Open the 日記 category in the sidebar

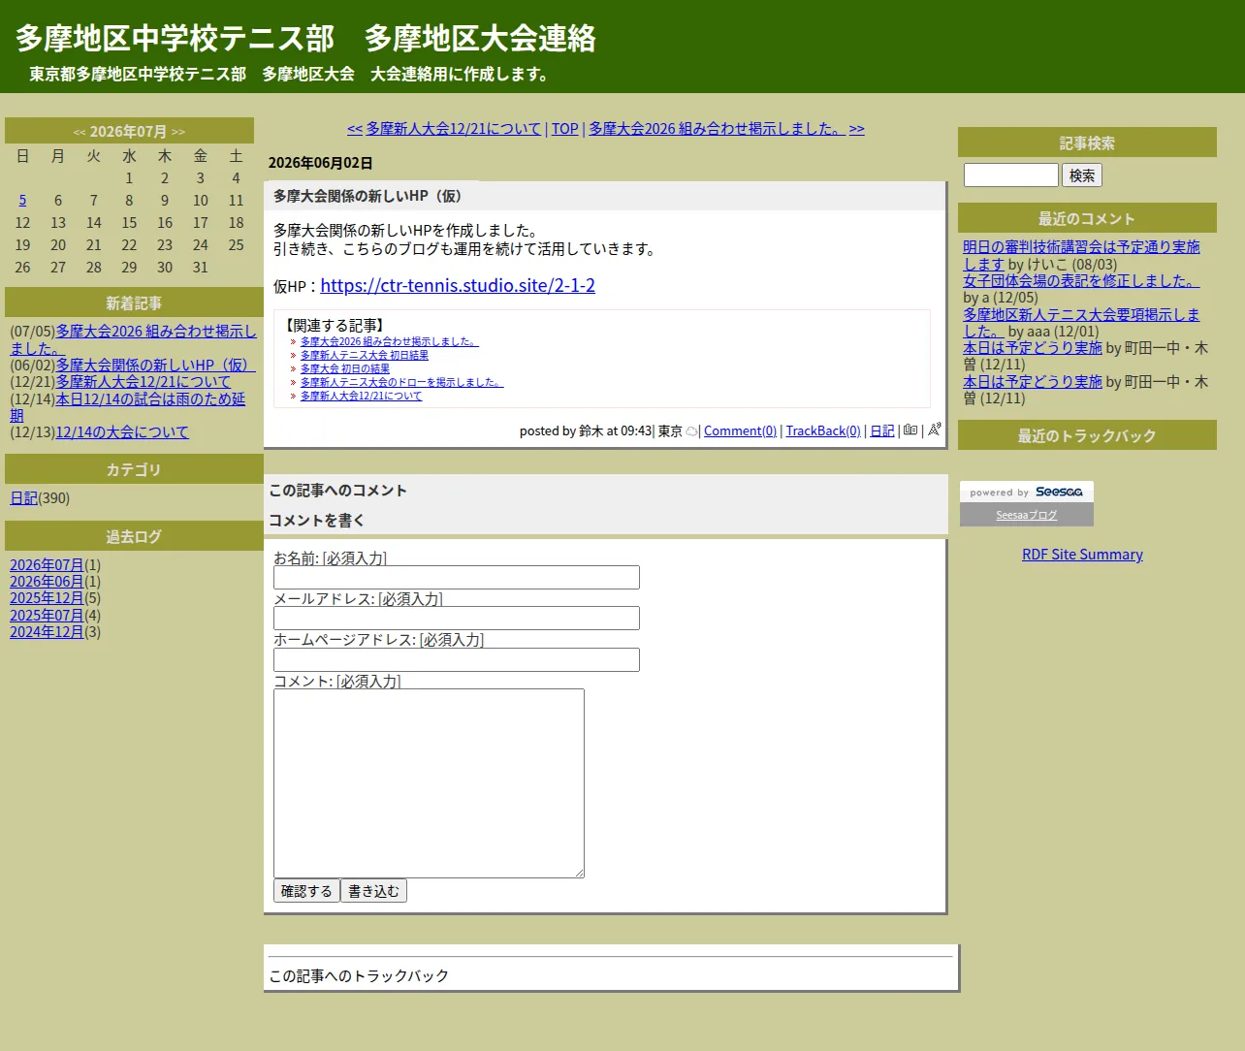pyautogui.click(x=23, y=498)
